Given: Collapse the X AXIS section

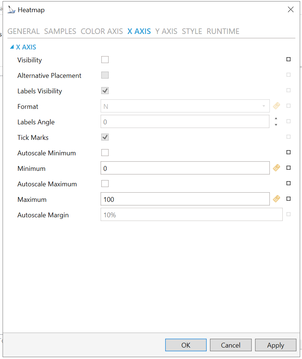Looking at the screenshot, I should tap(12, 47).
